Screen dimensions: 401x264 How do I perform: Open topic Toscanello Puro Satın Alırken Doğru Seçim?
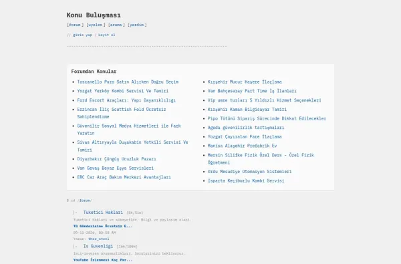point(128,82)
